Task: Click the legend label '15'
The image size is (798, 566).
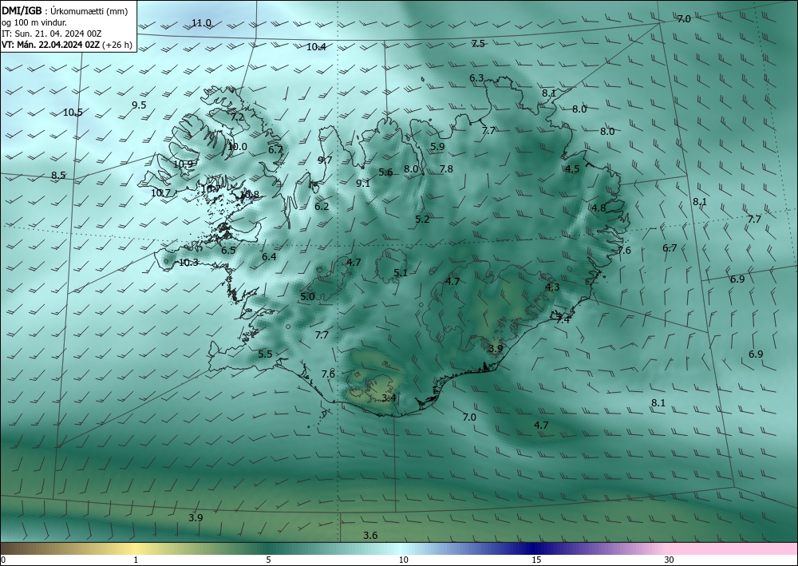Action: pyautogui.click(x=536, y=560)
